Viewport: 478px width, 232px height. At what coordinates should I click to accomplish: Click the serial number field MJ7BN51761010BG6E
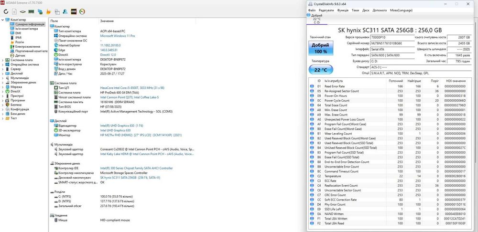[392, 43]
